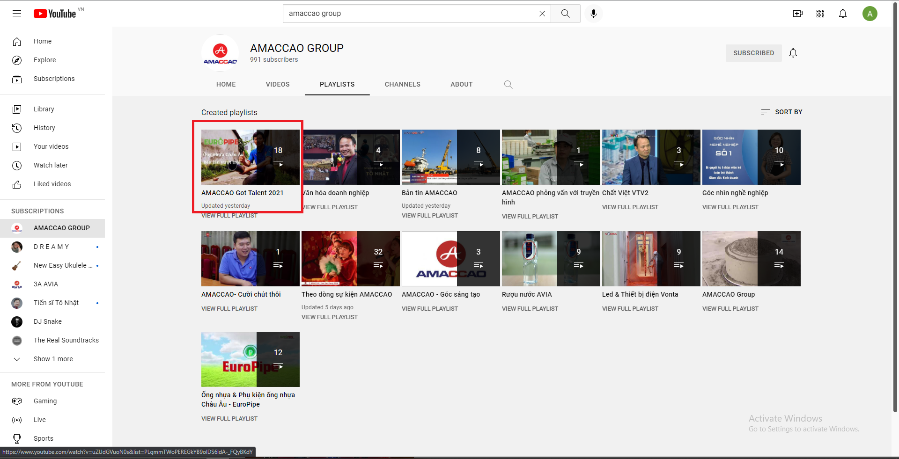Image resolution: width=899 pixels, height=459 pixels.
Task: Clear the search box text
Action: (542, 14)
